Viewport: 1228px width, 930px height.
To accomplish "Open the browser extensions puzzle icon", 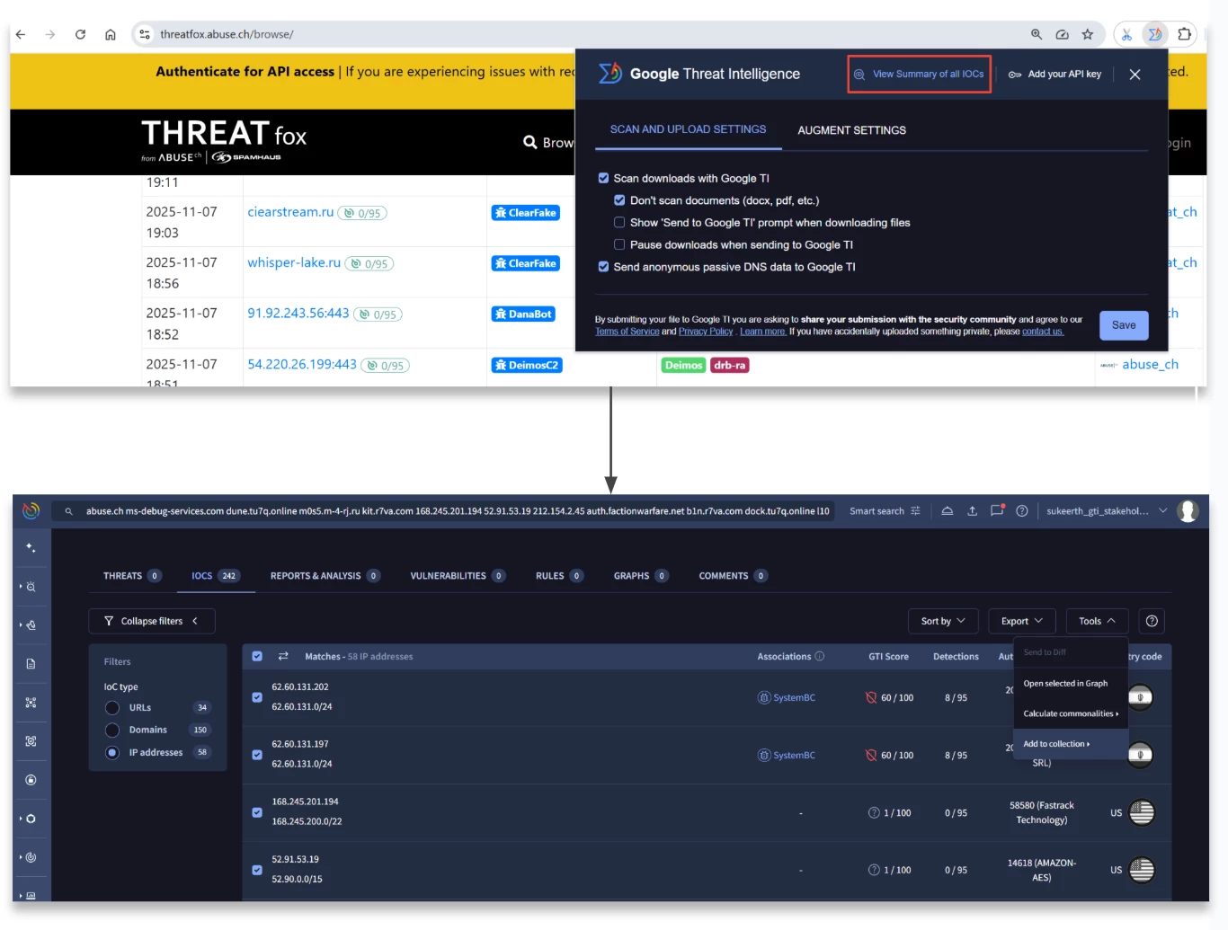I will [1184, 34].
